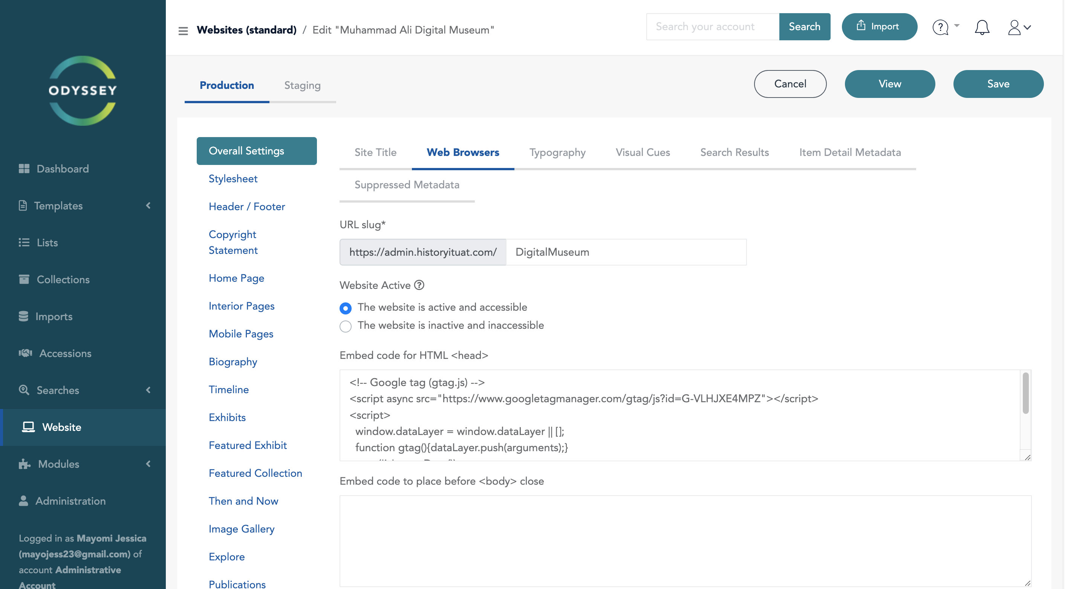The width and height of the screenshot is (1065, 589).
Task: Click the Odyssey logo
Action: (x=83, y=90)
